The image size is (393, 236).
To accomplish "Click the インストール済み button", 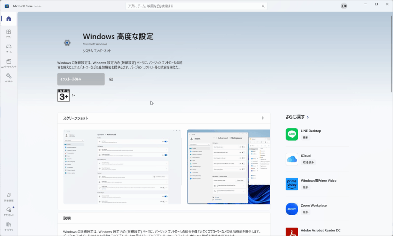I will pos(81,79).
